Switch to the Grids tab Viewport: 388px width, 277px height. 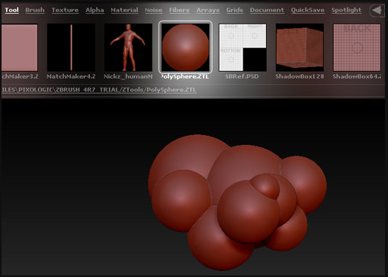(235, 10)
